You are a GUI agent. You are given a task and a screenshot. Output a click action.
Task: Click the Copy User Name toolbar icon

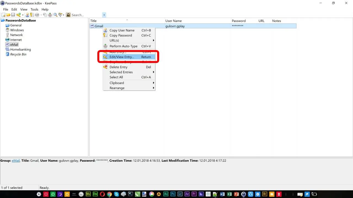(27, 15)
